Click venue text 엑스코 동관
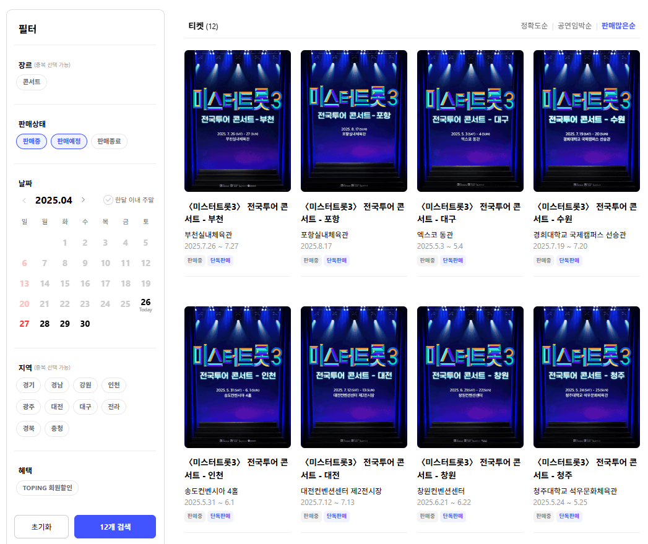This screenshot has height=544, width=648. point(435,235)
